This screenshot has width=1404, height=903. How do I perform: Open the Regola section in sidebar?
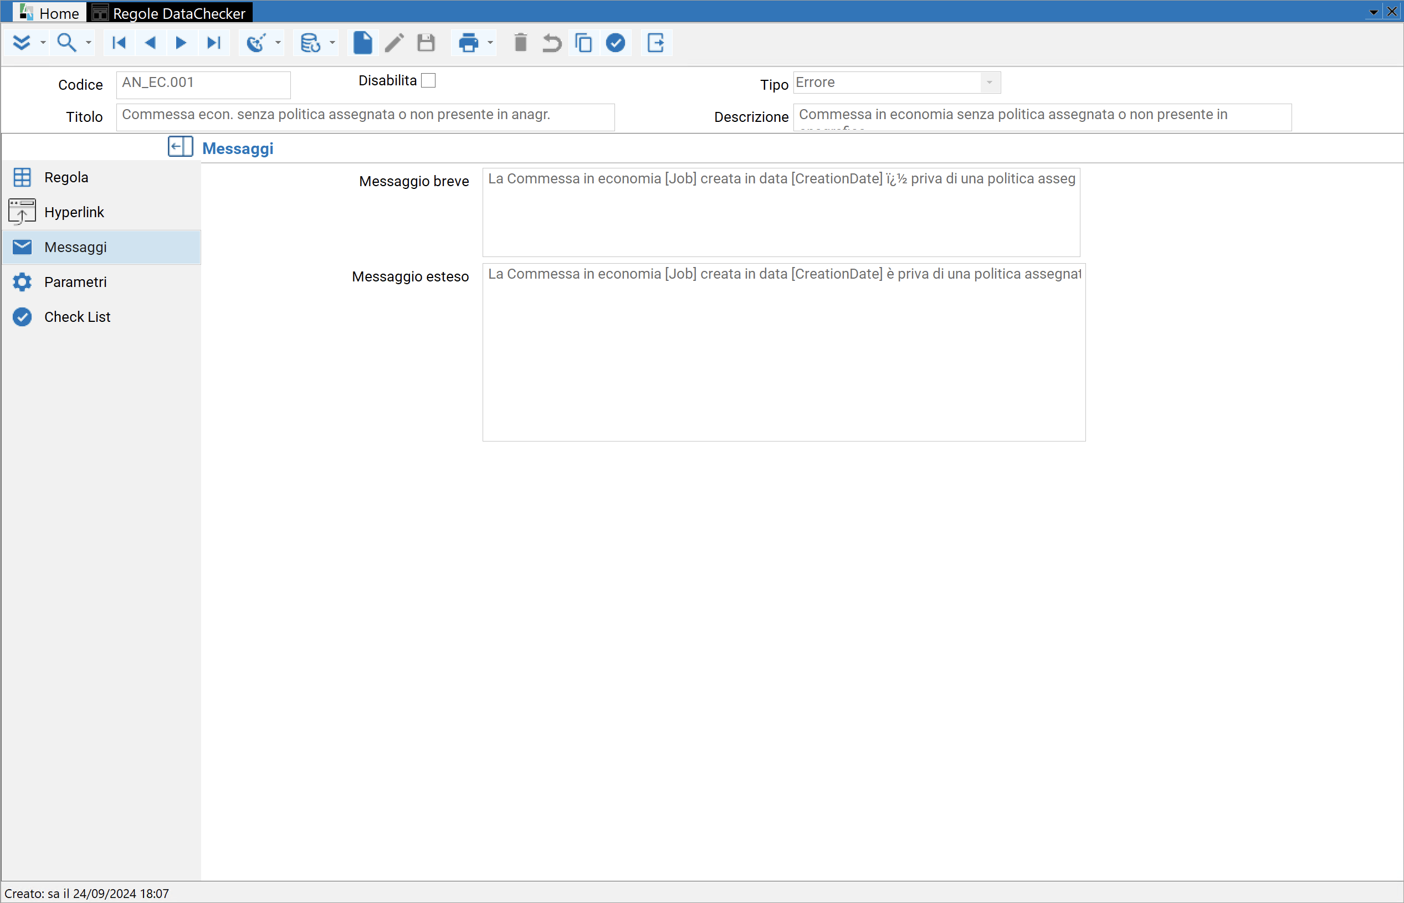click(x=101, y=177)
